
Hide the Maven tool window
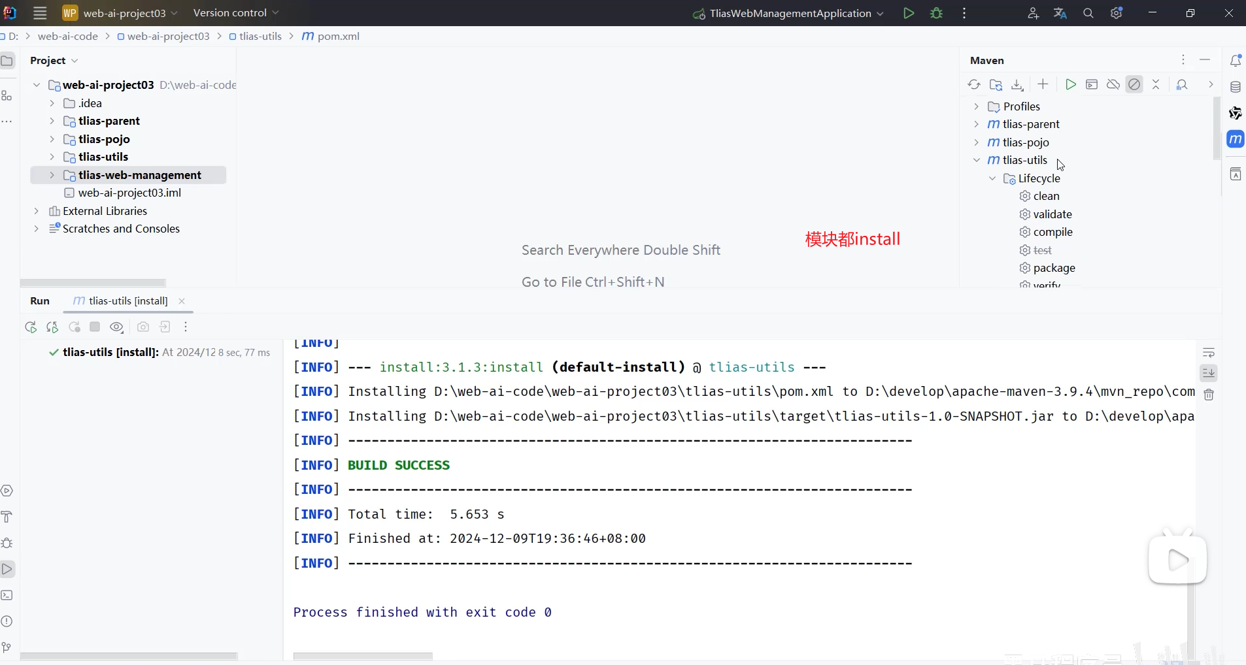tap(1205, 59)
